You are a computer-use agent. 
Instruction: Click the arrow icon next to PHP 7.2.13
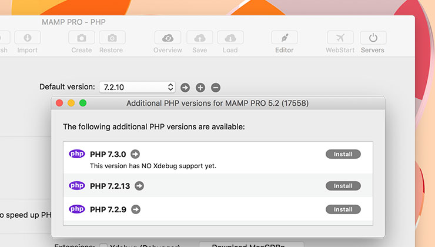coord(139,186)
